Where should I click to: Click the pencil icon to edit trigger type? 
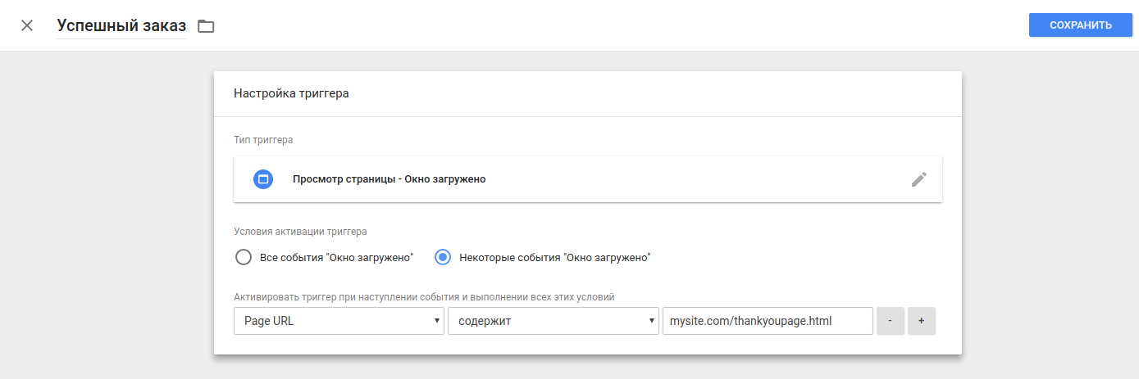(x=919, y=179)
